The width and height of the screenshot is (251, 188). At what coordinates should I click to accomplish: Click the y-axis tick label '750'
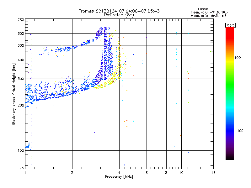[x=21, y=20]
